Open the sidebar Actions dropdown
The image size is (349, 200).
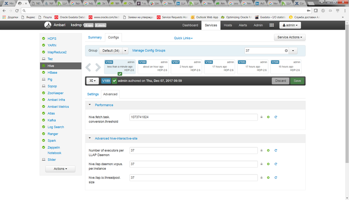pos(60,169)
